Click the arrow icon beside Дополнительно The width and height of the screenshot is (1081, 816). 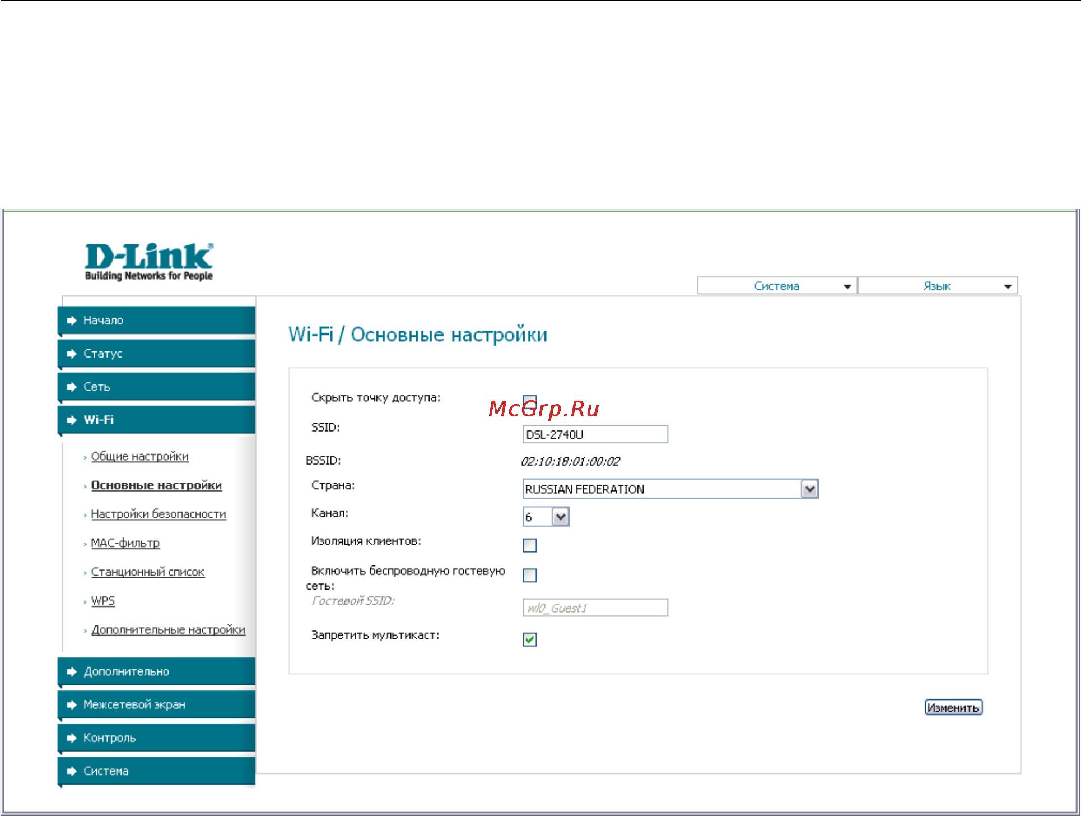tap(72, 671)
